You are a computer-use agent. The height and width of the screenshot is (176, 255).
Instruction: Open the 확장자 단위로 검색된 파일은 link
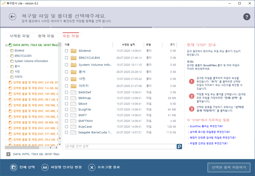click(x=213, y=138)
